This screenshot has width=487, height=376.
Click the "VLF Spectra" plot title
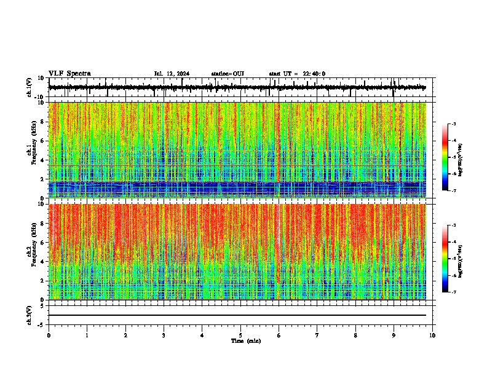click(x=69, y=74)
